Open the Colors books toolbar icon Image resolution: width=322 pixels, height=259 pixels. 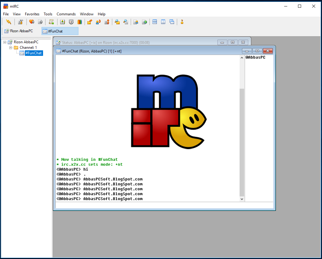point(80,22)
